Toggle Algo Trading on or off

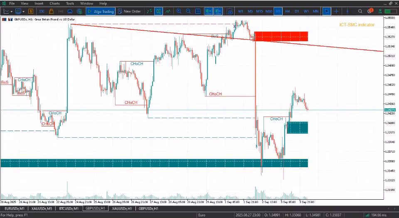pos(101,11)
